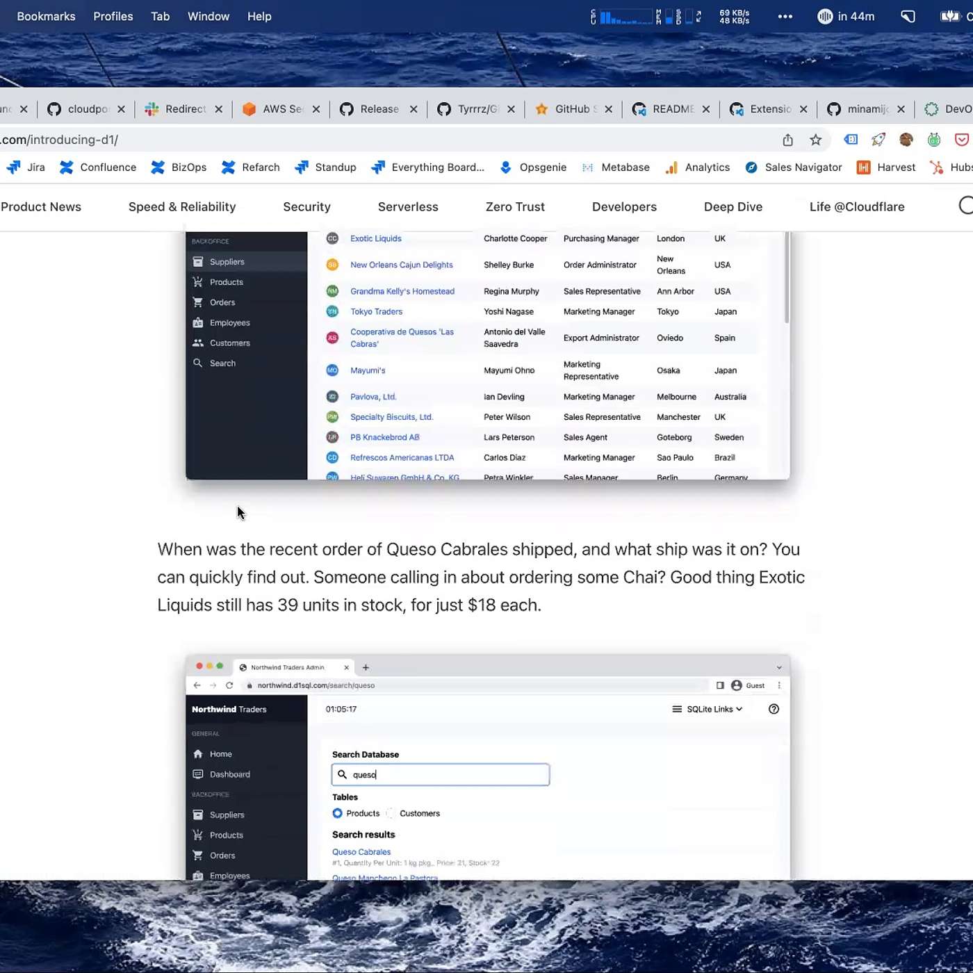Open the Opsgenie bookmark

coord(533,167)
